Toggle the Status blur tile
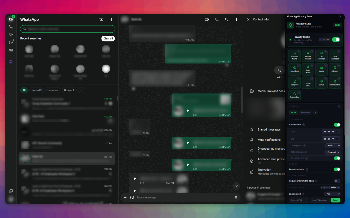The image size is (350, 218). 321,83
